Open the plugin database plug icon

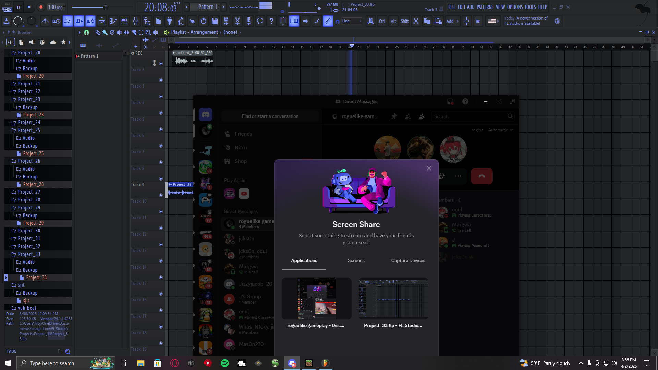[170, 21]
